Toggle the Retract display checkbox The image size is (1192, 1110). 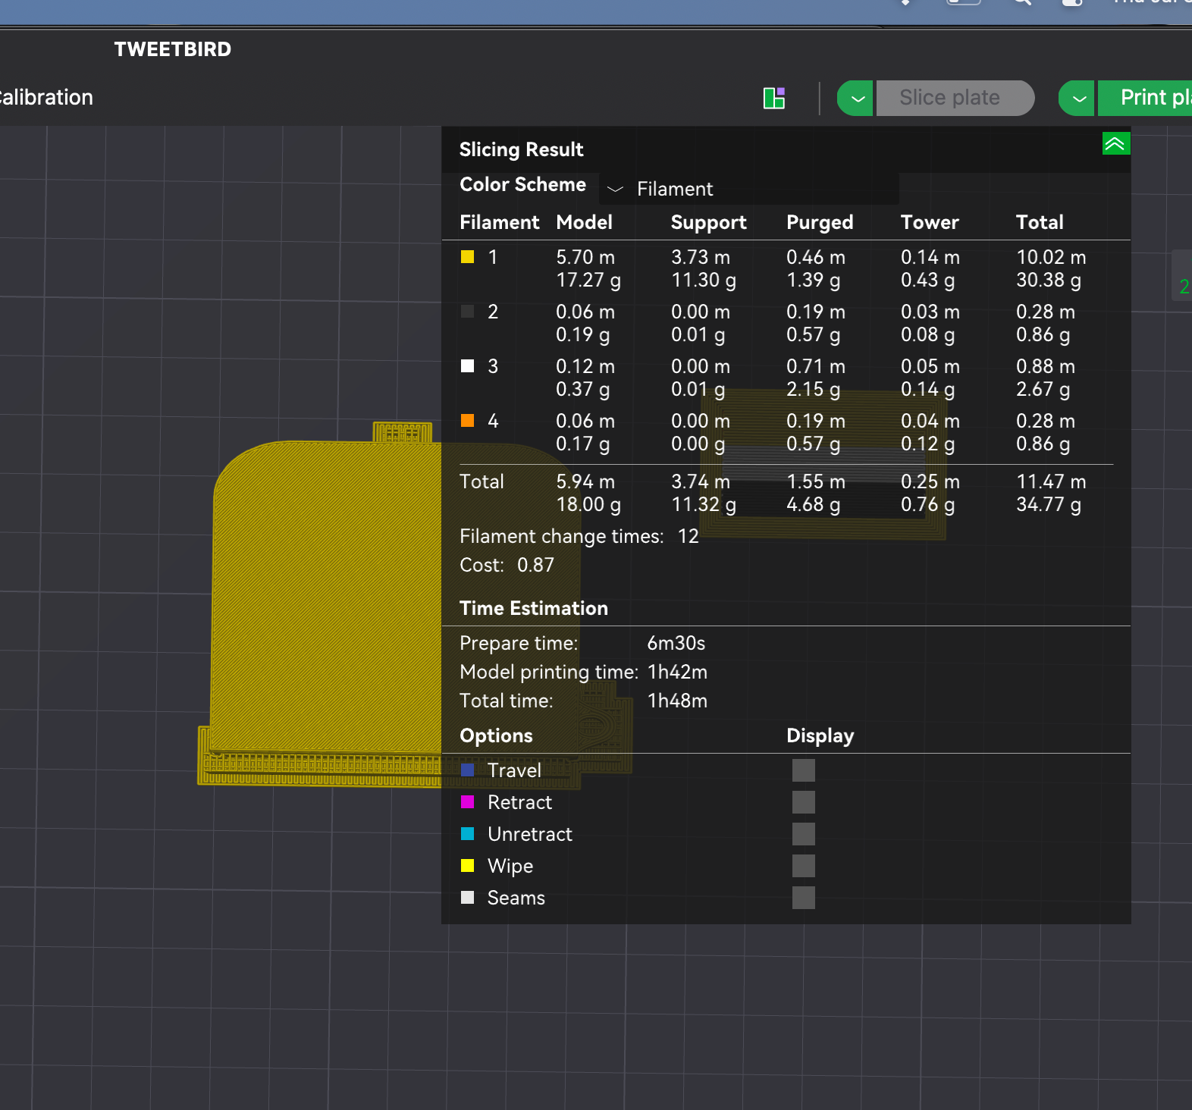coord(804,802)
